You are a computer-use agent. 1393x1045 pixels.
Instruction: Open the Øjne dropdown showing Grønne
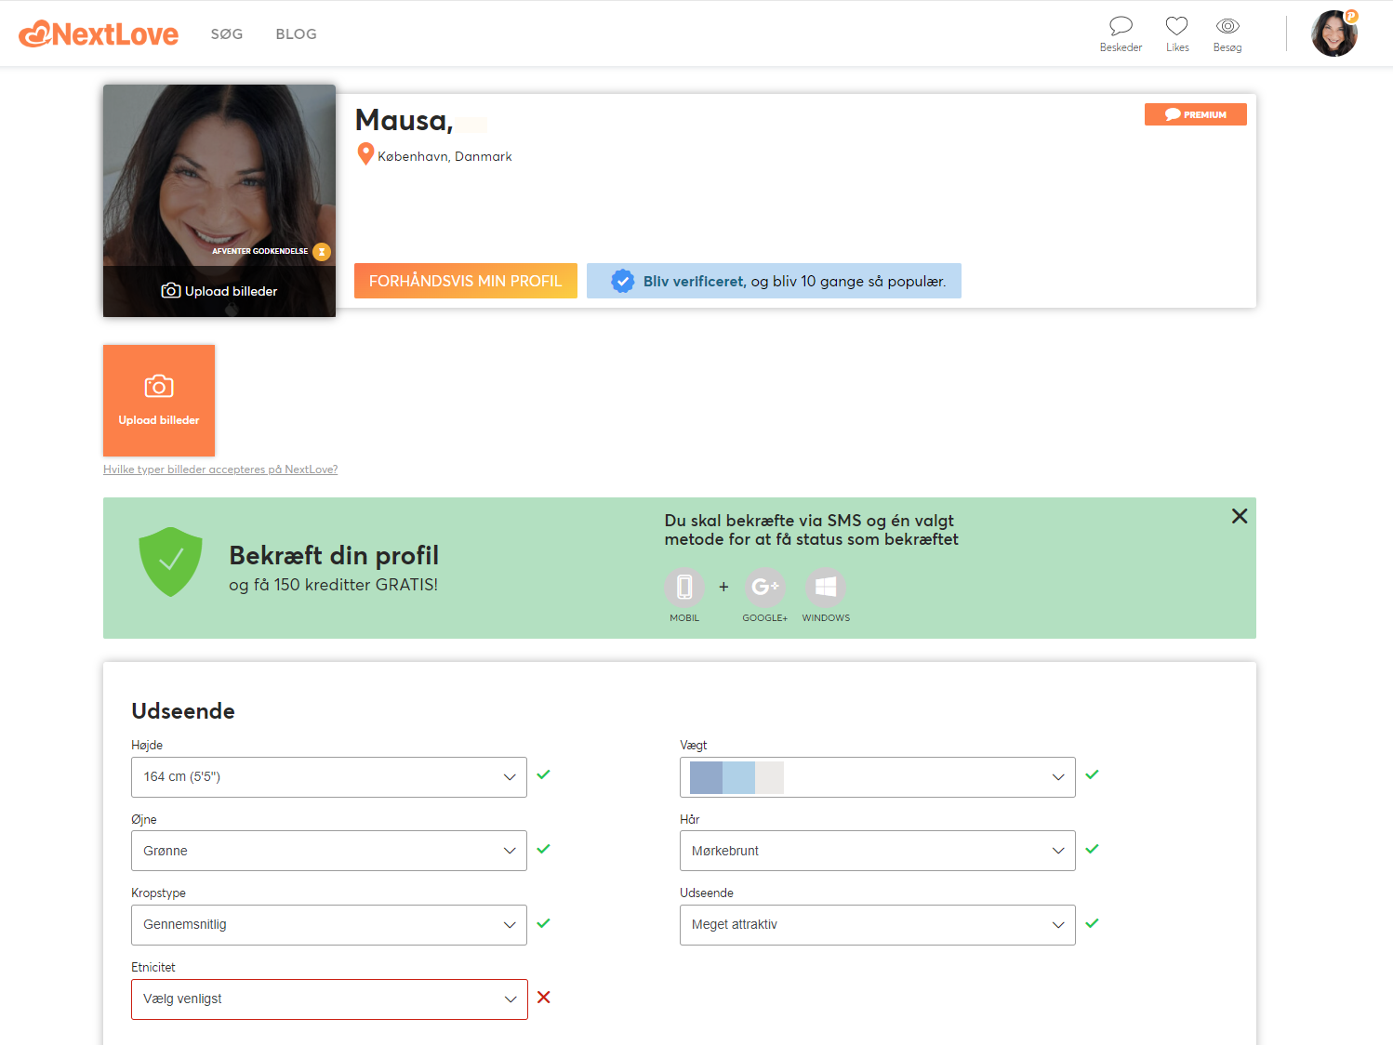point(329,851)
